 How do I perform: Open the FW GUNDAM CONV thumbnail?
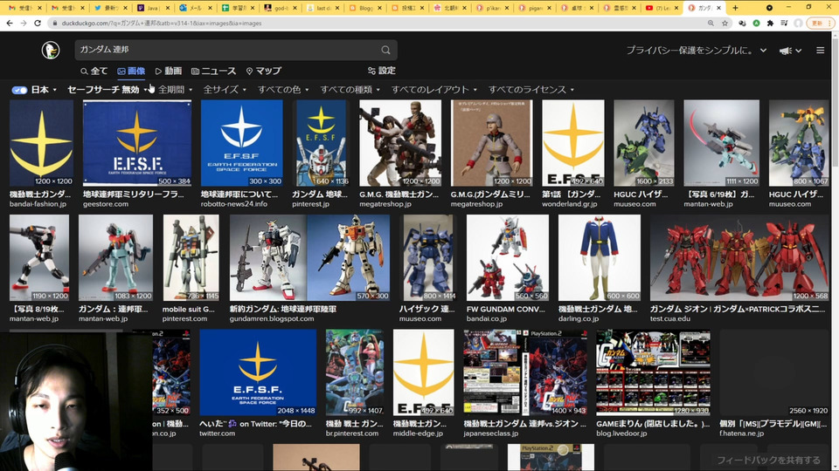(x=507, y=258)
